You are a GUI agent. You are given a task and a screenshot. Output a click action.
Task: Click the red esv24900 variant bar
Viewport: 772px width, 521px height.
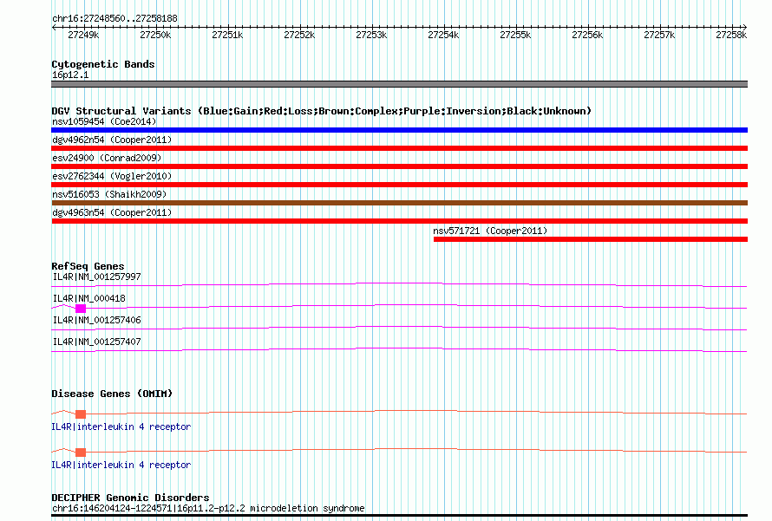pyautogui.click(x=399, y=166)
